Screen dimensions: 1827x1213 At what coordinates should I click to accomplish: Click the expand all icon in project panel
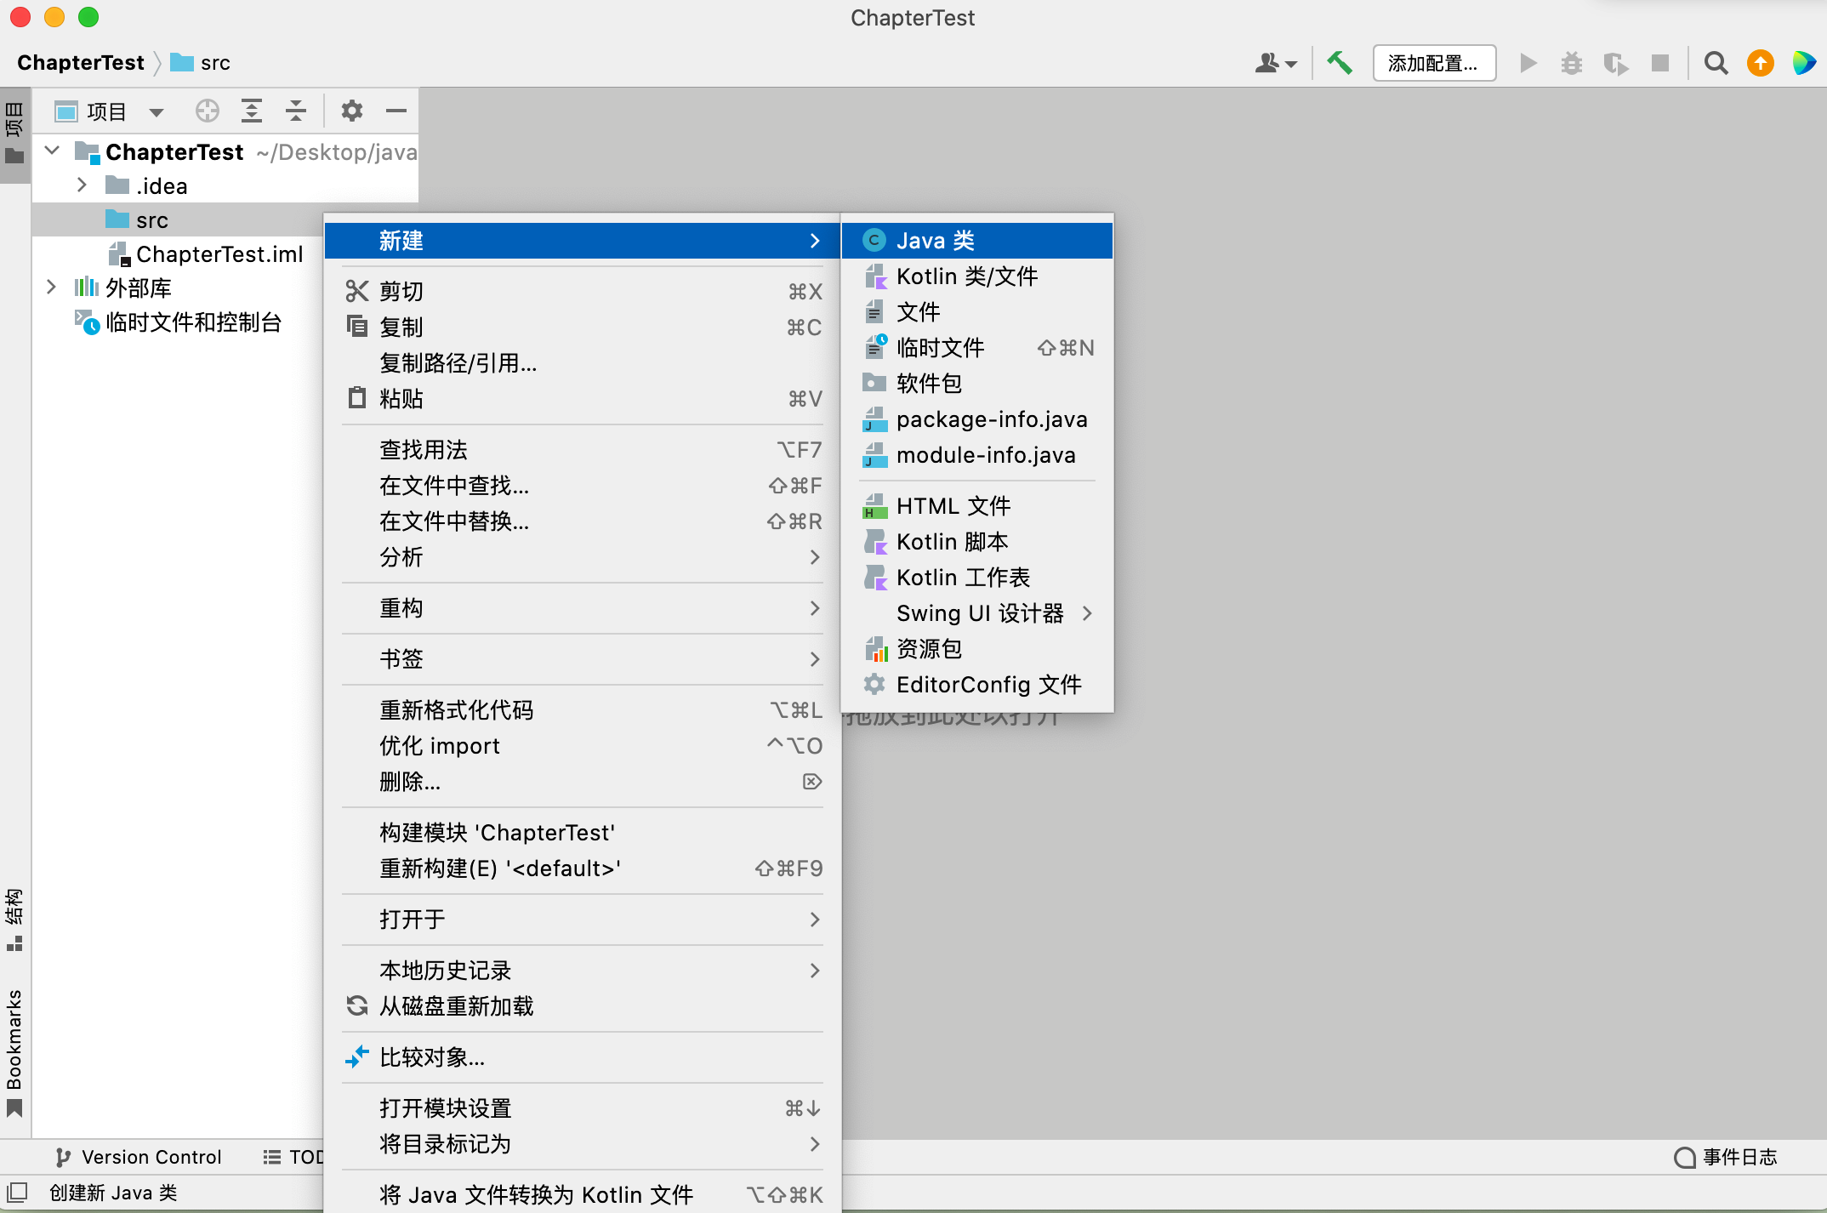pyautogui.click(x=251, y=111)
